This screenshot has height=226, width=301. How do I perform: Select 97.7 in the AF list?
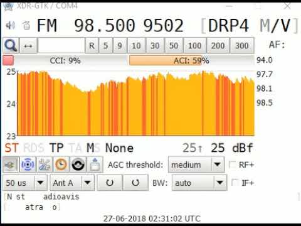tap(265, 75)
